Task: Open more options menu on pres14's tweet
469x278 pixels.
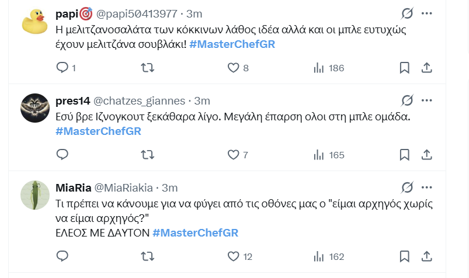Action: (x=427, y=100)
